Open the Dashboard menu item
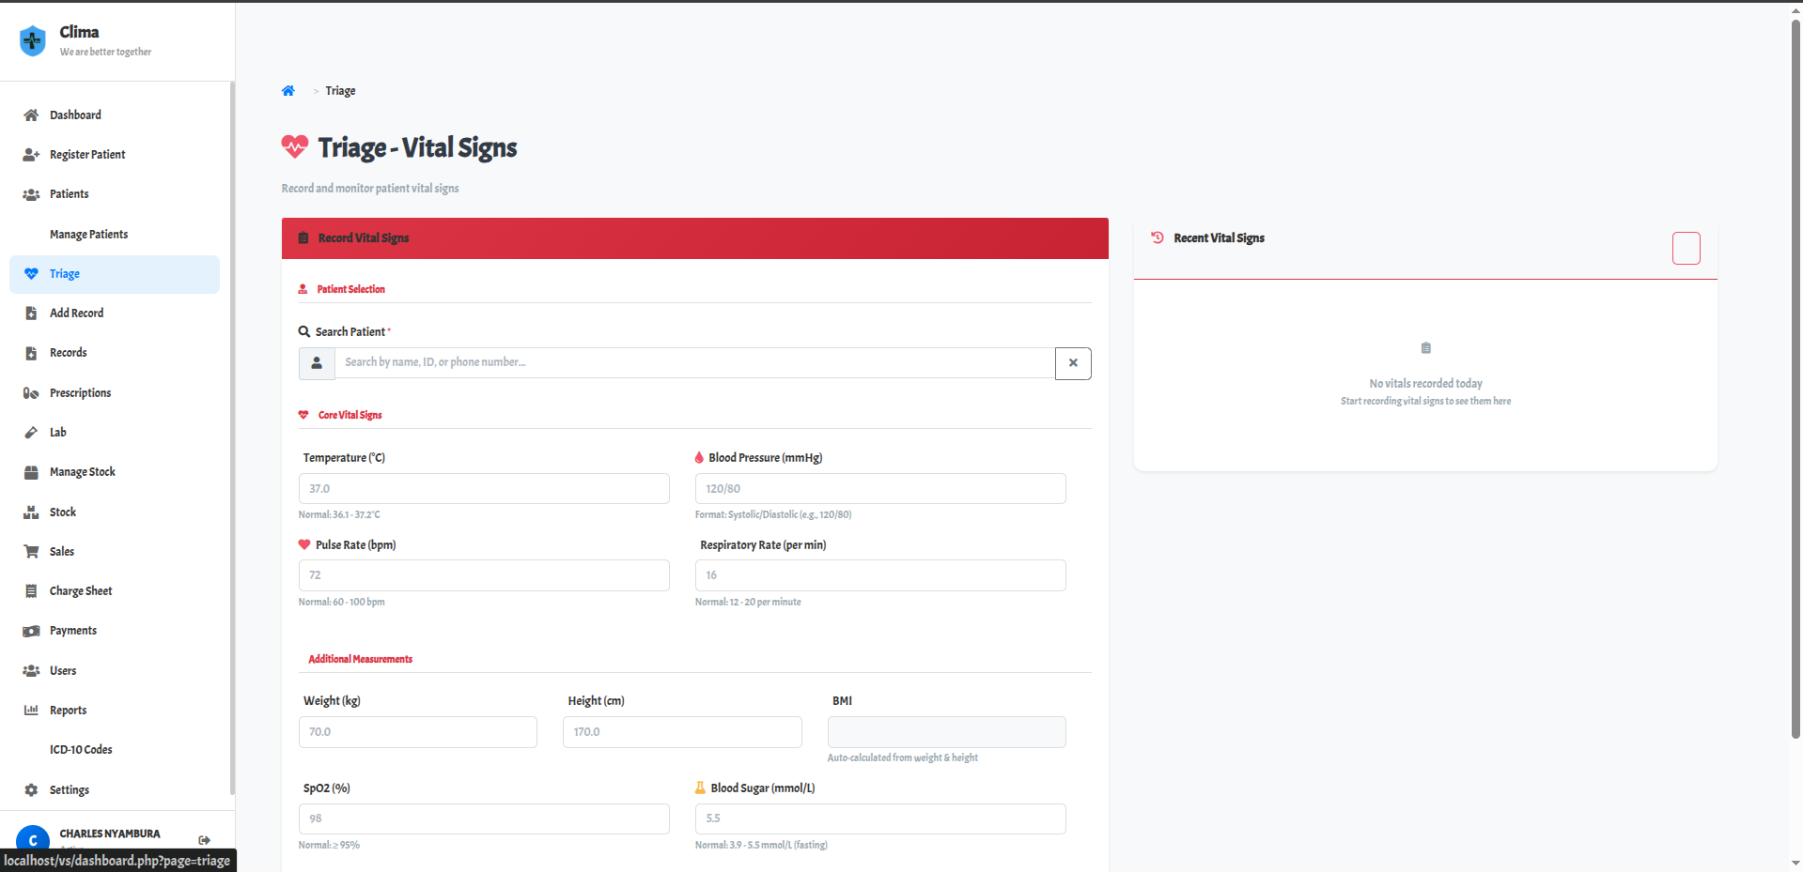This screenshot has height=872, width=1803. (x=75, y=115)
